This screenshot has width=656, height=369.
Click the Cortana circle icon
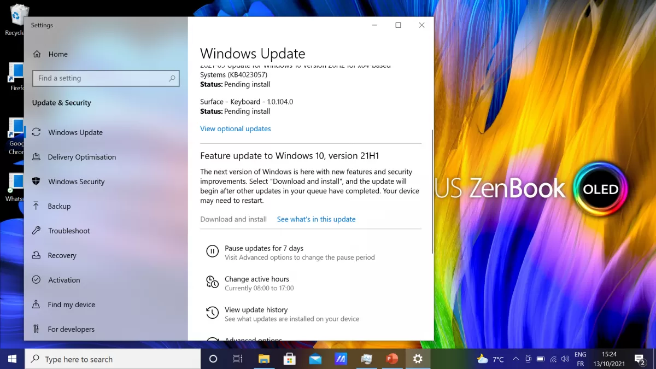pyautogui.click(x=213, y=359)
